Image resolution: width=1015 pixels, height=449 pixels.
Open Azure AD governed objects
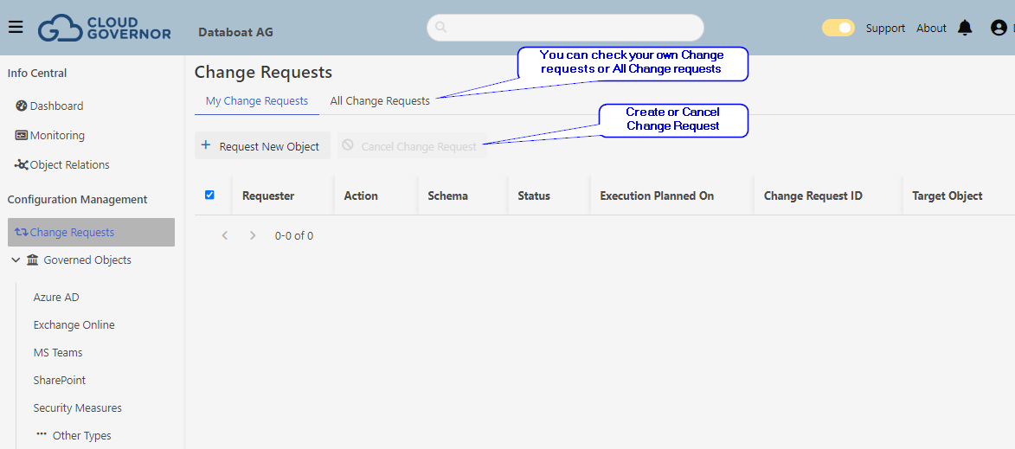point(56,297)
